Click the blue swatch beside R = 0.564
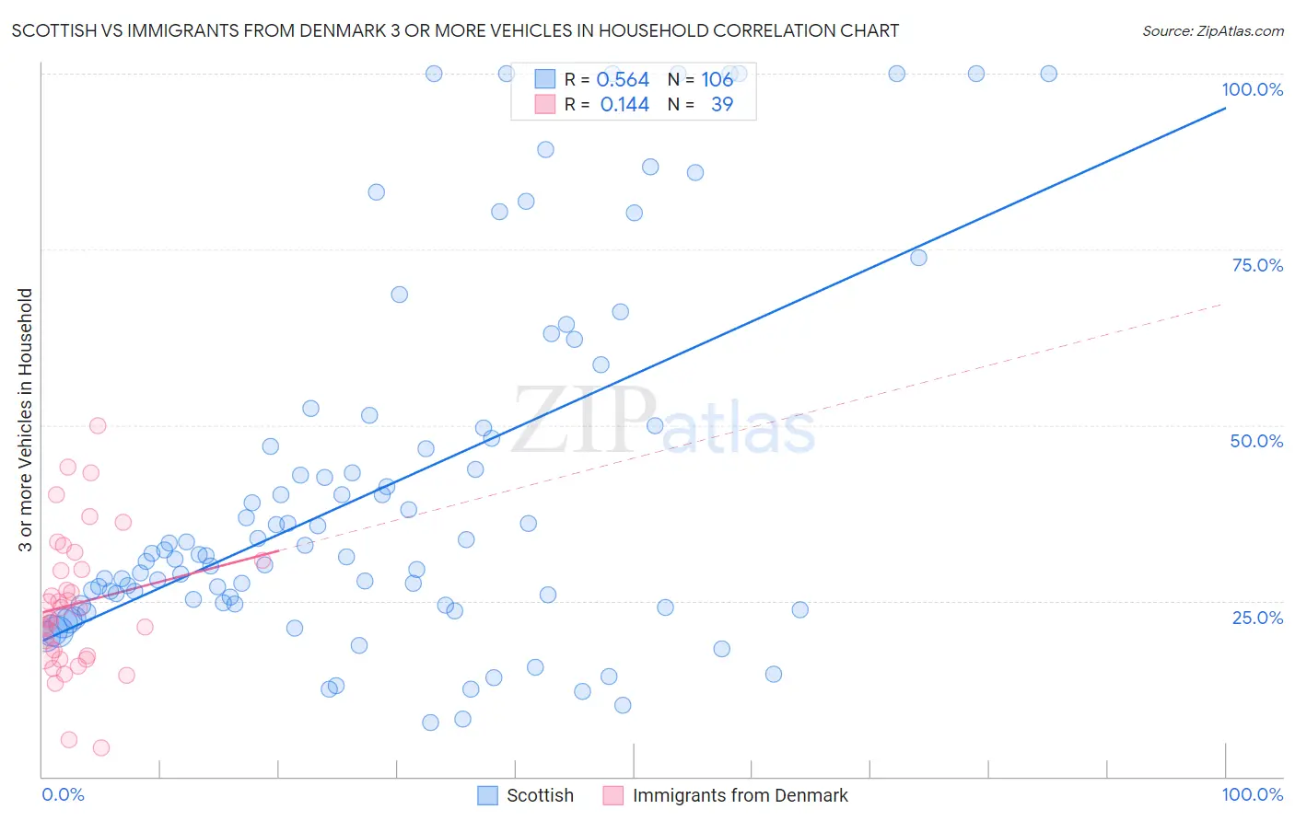 tap(545, 79)
